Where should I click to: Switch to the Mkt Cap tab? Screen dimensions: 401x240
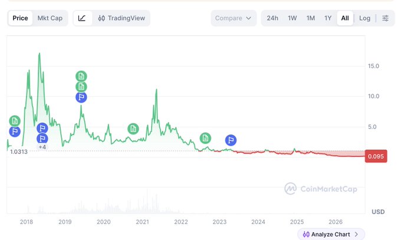coord(50,18)
